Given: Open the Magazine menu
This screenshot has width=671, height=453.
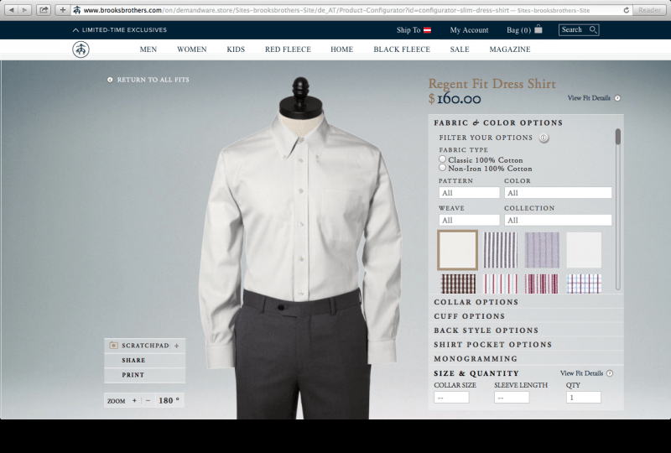Looking at the screenshot, I should coord(510,49).
